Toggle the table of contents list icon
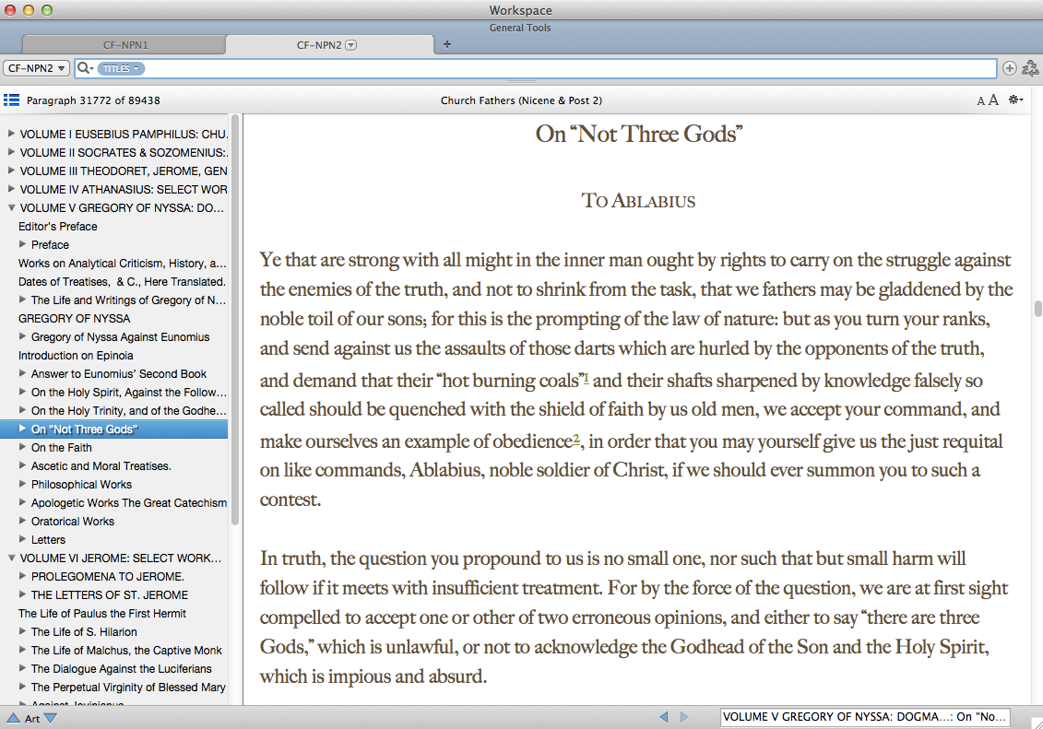1043x729 pixels. click(11, 100)
